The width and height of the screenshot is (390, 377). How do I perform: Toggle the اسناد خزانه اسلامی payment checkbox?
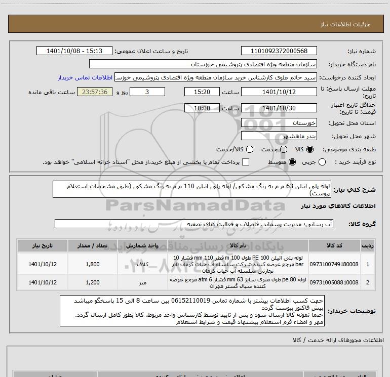click(x=246, y=162)
